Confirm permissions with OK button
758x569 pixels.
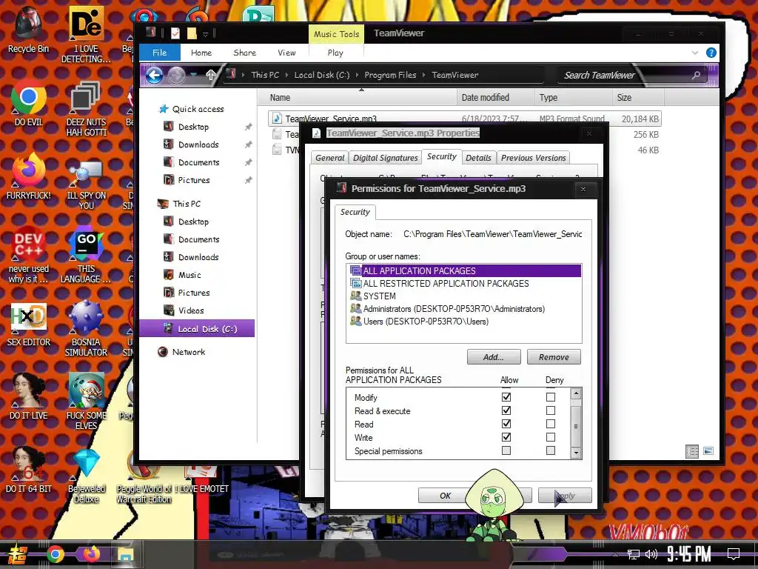point(445,496)
